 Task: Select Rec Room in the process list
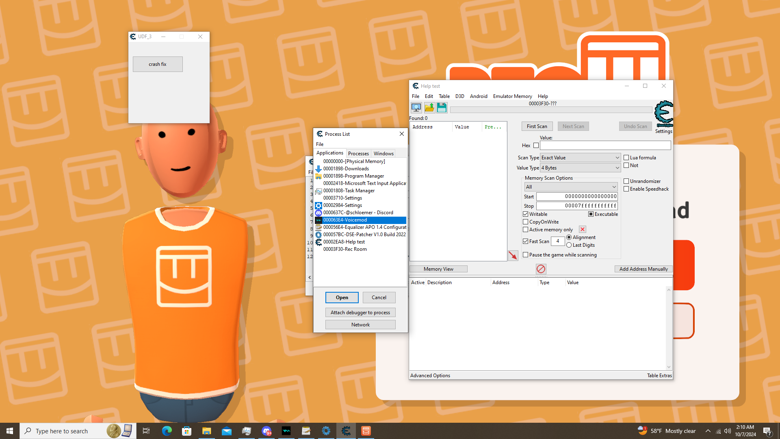tap(345, 249)
